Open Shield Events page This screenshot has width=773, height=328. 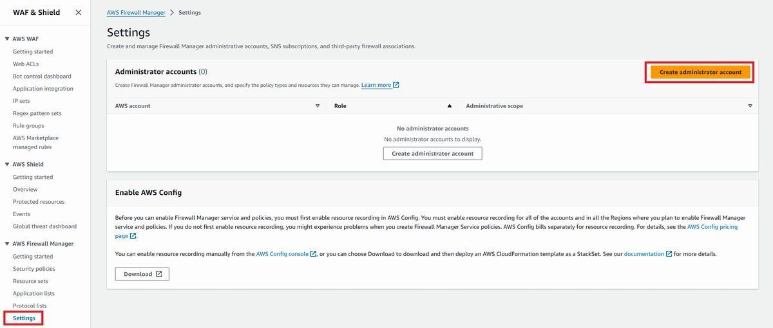click(x=21, y=214)
